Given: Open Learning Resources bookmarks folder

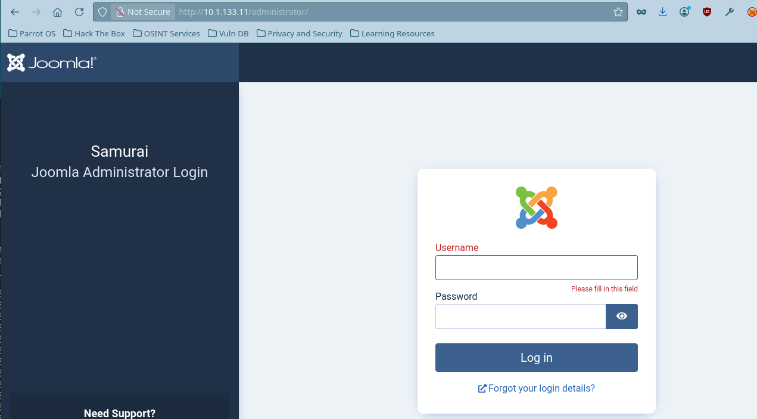Looking at the screenshot, I should point(392,33).
